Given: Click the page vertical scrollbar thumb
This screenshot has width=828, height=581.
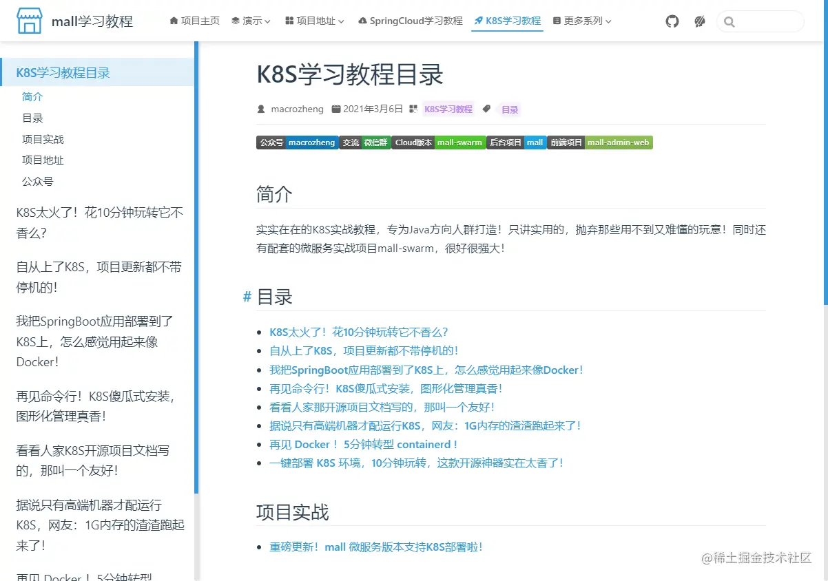Looking at the screenshot, I should coord(825,151).
